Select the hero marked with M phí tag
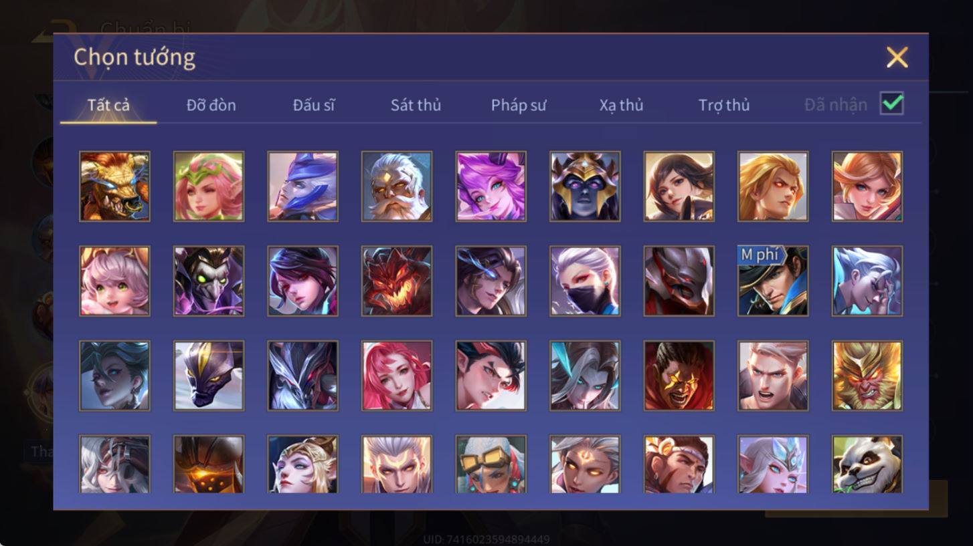 (x=773, y=281)
